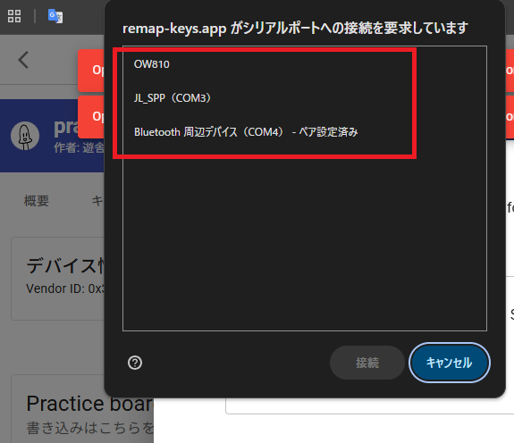514x443 pixels.
Task: Click the Practice board heading
Action: (89, 404)
